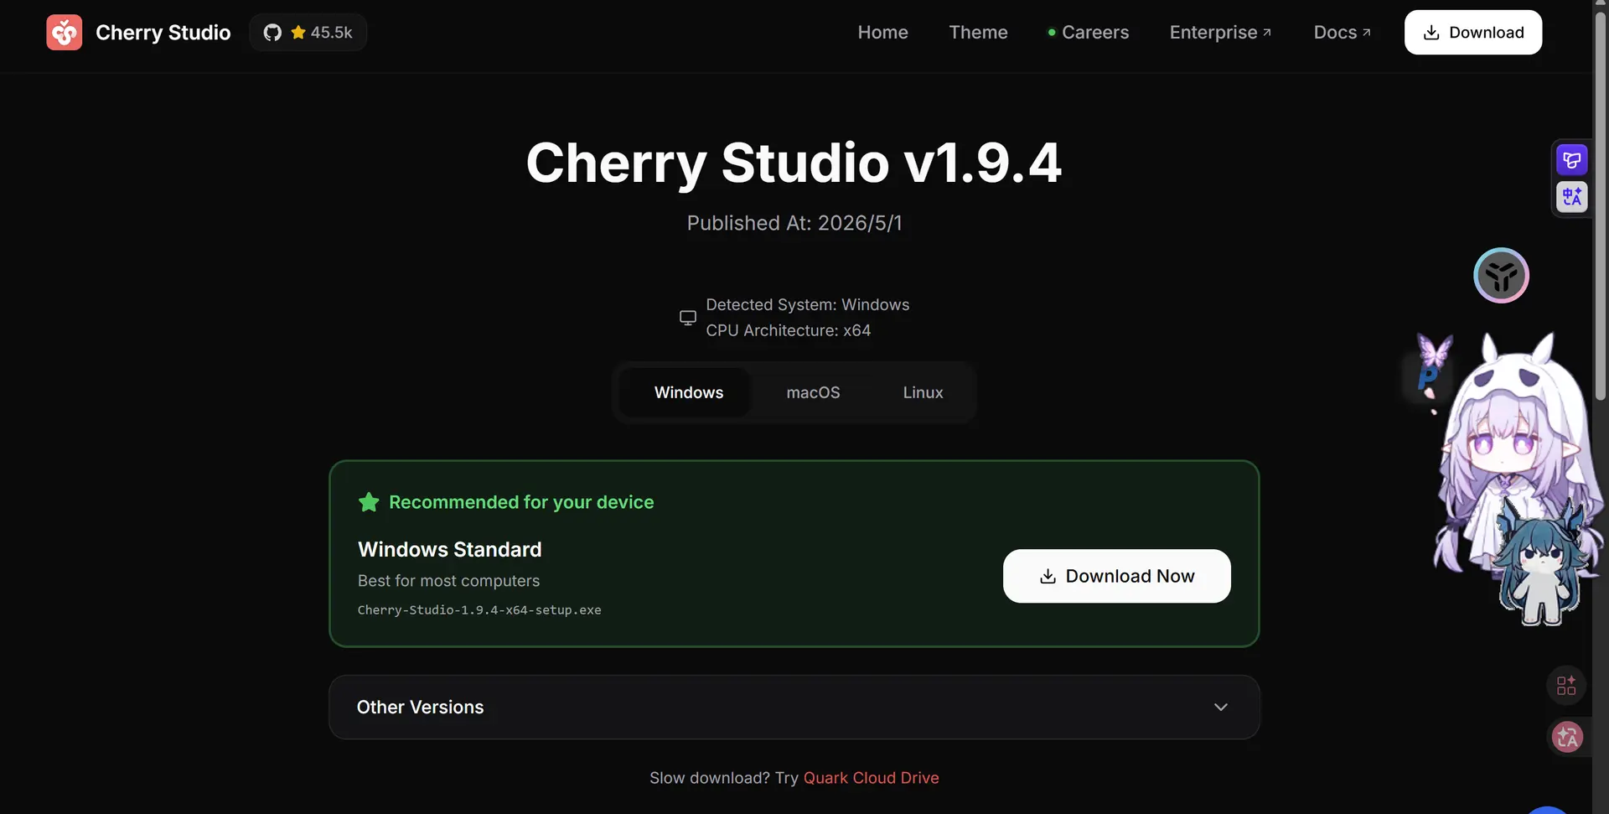Click the circular gradient-ring floating icon
Image resolution: width=1609 pixels, height=814 pixels.
1502,275
